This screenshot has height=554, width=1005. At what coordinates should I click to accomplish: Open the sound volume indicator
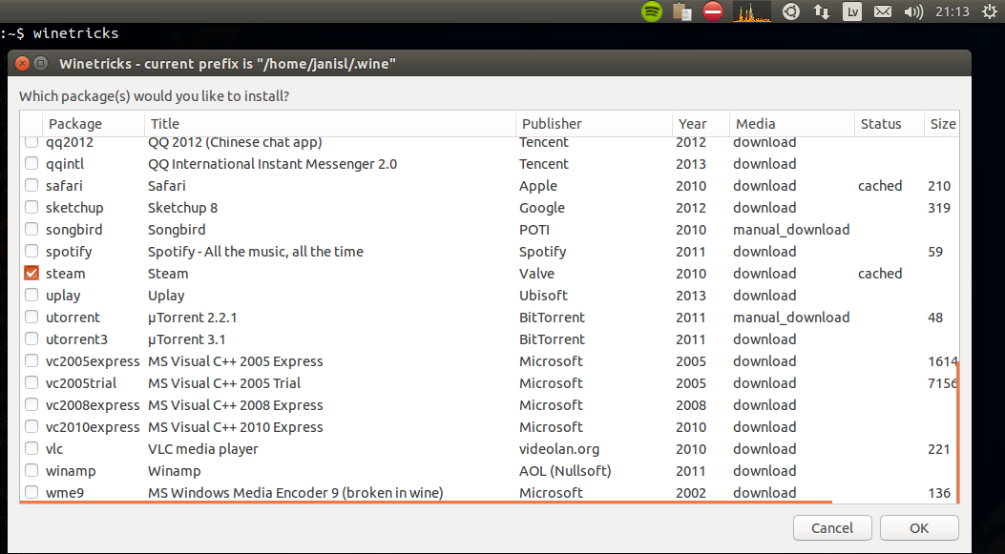coord(912,11)
